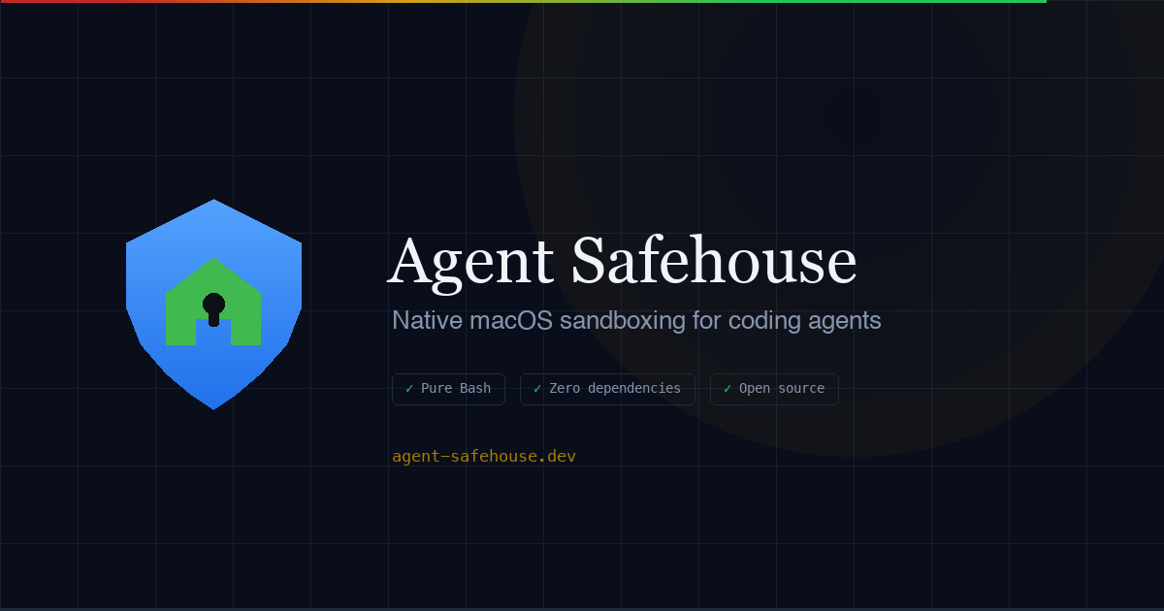Viewport: 1164px width, 611px height.
Task: Select the Agent Safehouse title
Action: click(622, 260)
